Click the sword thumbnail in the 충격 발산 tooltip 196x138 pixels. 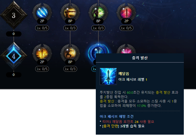[x=108, y=76]
